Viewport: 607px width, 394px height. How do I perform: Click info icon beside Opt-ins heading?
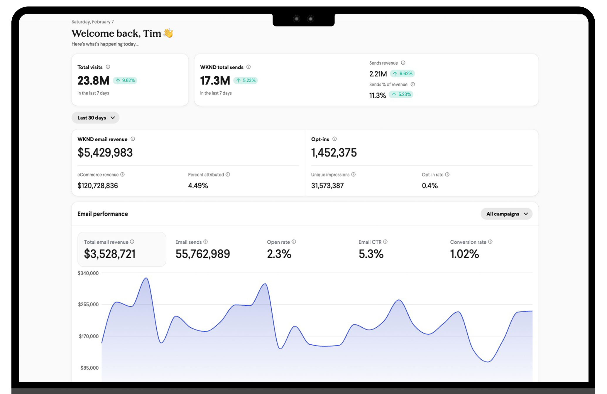[334, 139]
